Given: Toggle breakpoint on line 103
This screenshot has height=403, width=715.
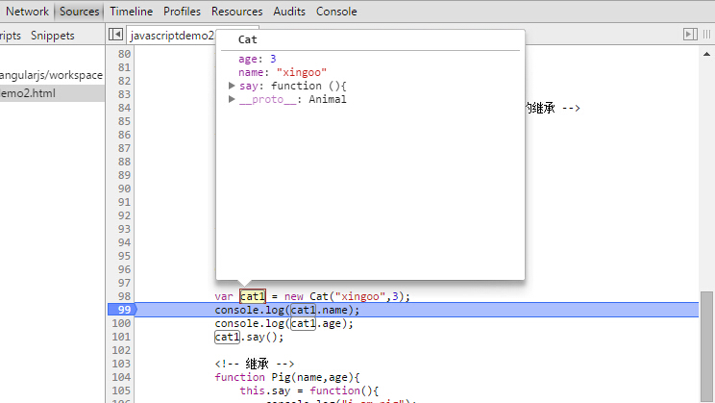Looking at the screenshot, I should [x=121, y=364].
